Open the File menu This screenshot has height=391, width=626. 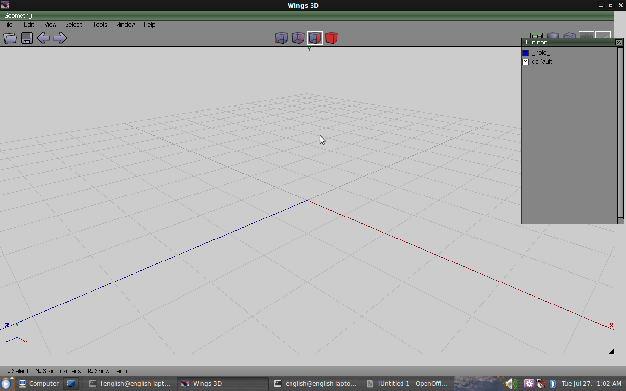(8, 24)
